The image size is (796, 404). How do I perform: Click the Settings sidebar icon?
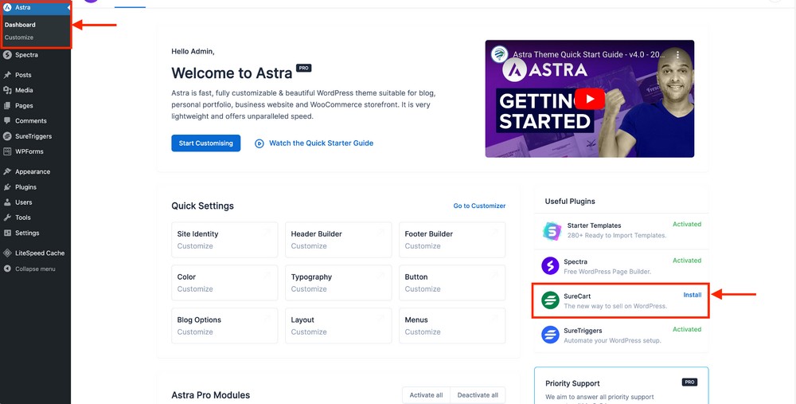click(7, 233)
